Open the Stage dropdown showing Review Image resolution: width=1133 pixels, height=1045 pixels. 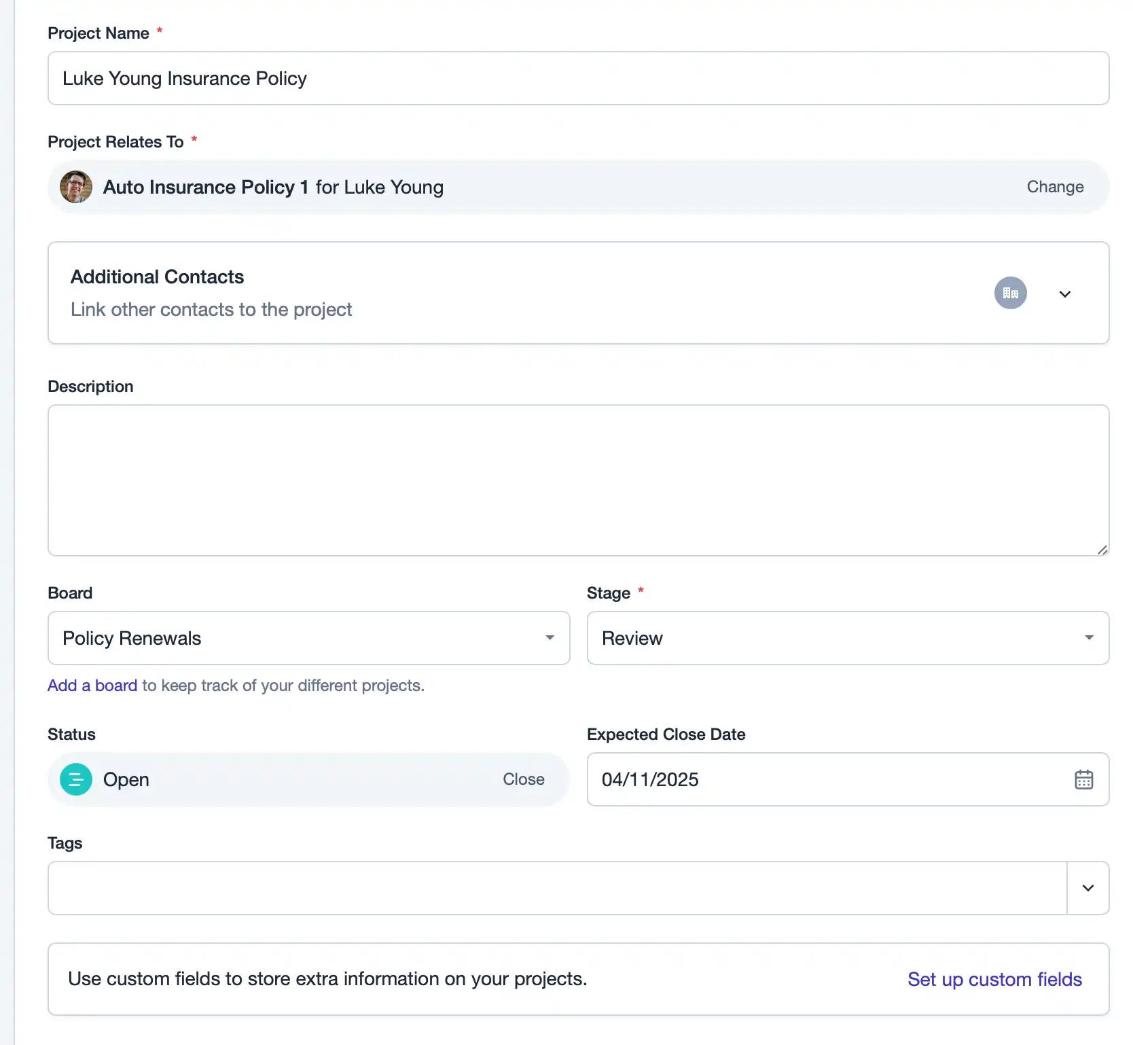[x=848, y=638]
